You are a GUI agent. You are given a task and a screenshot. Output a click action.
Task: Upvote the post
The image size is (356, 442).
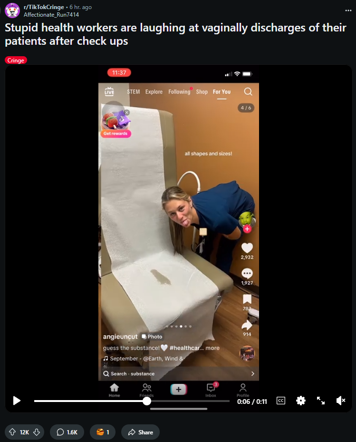[x=12, y=432]
